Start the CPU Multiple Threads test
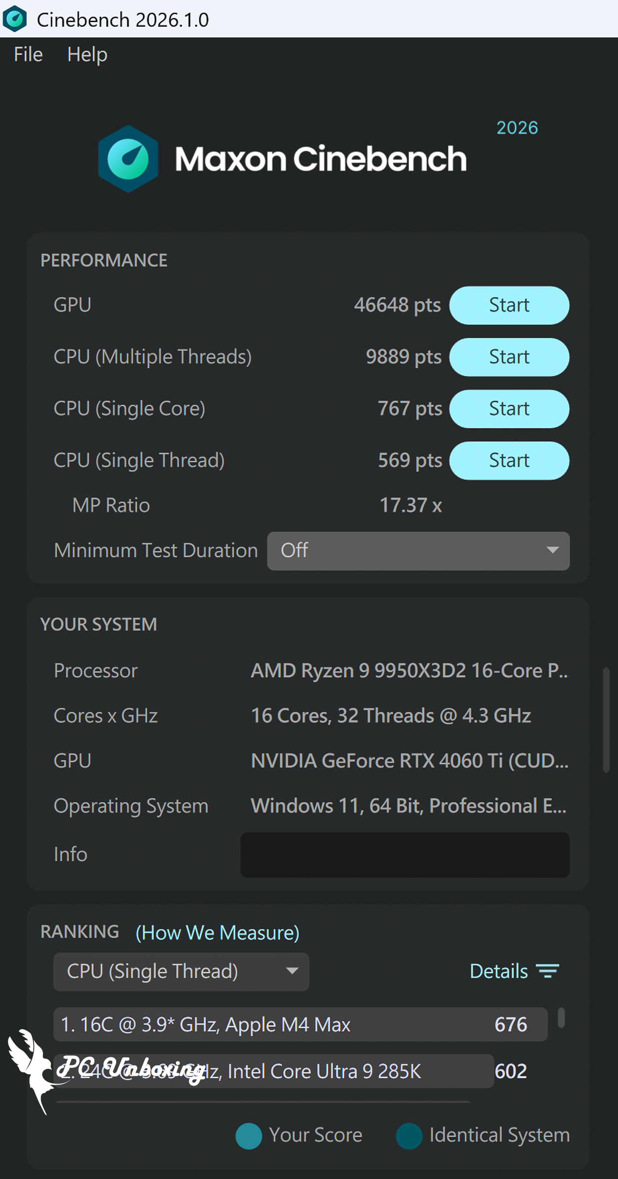 click(x=509, y=357)
